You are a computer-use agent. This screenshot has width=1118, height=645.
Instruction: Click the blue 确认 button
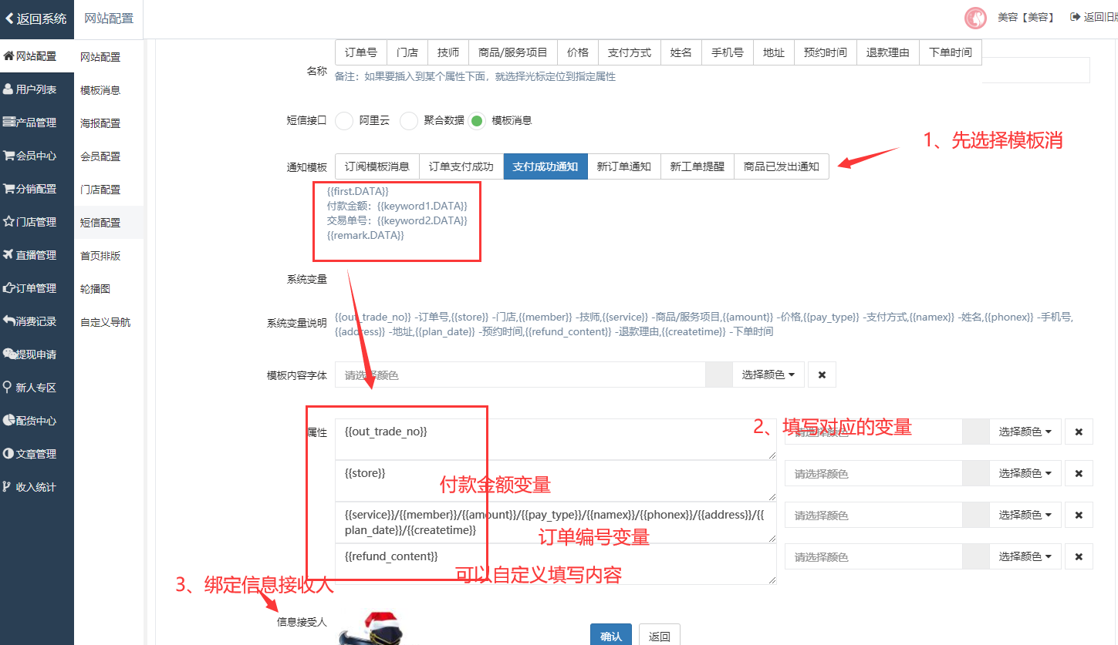click(x=611, y=635)
